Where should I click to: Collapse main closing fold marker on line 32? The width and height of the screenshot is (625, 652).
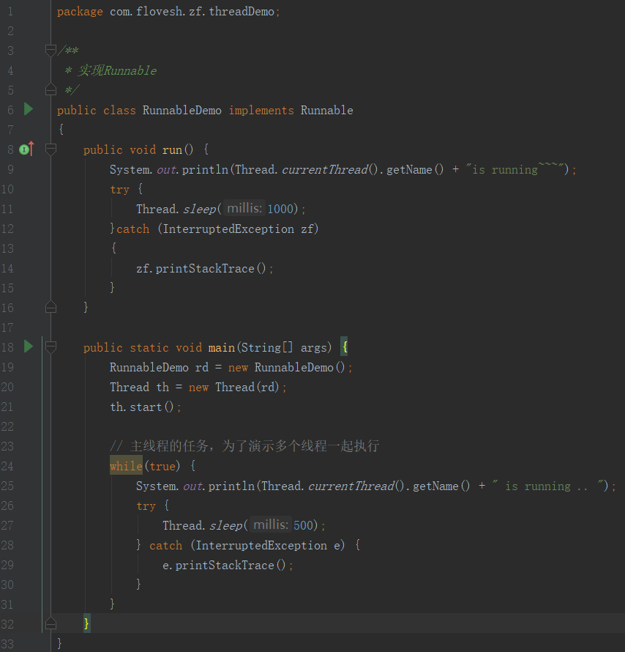tap(50, 623)
